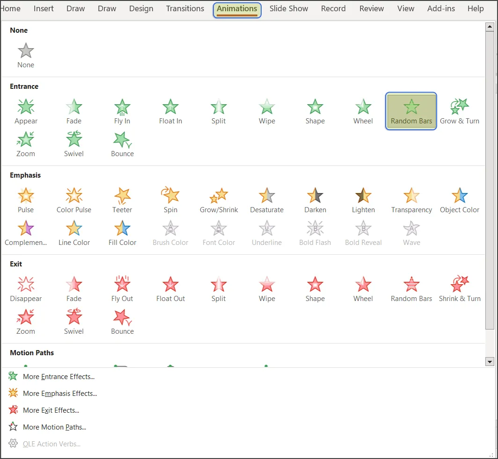This screenshot has height=459, width=498.
Task: Open More Entrance Effects dialog
Action: [51, 377]
